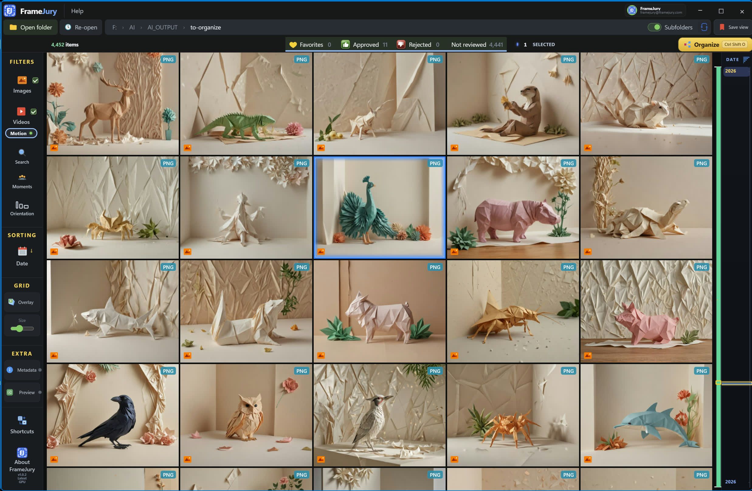The image size is (752, 491).
Task: Toggle the Subfolders switch
Action: coord(654,27)
